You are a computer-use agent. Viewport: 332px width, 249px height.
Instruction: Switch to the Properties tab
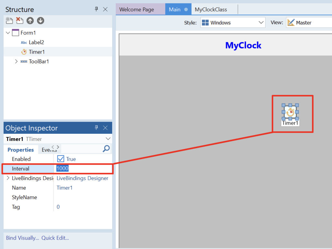tap(20, 150)
